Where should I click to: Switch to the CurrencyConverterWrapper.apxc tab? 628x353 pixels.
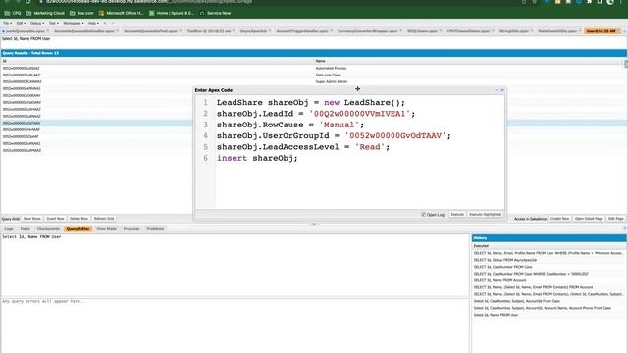[368, 31]
